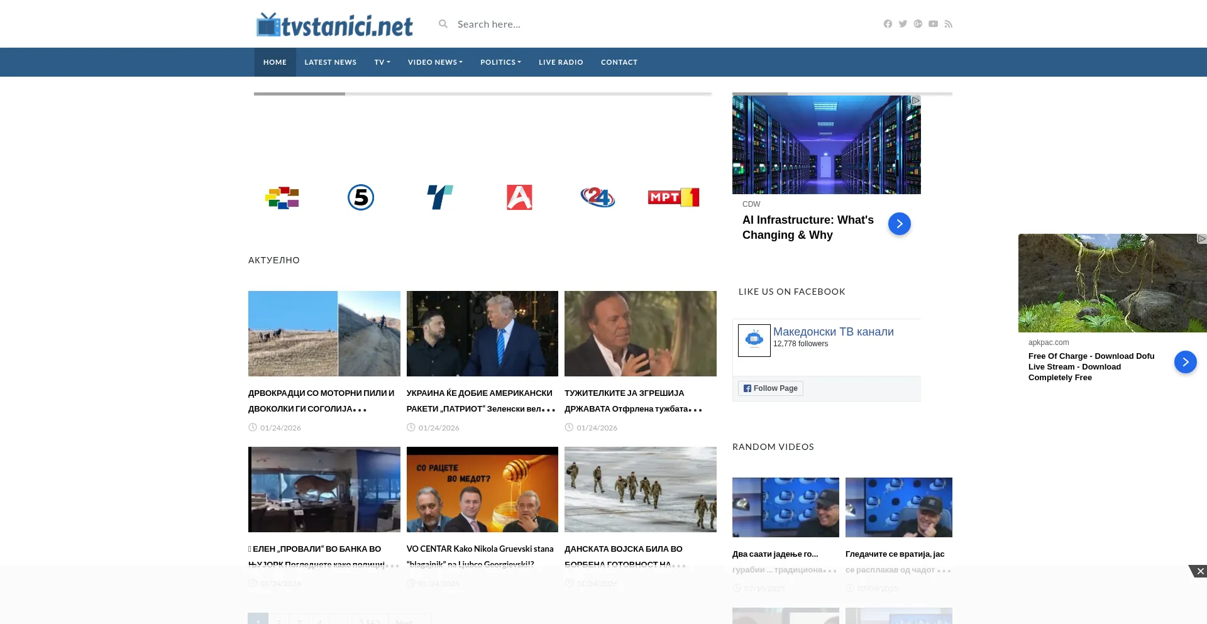Image resolution: width=1207 pixels, height=624 pixels.
Task: Click the channel carousel progress bar
Action: pos(483,94)
